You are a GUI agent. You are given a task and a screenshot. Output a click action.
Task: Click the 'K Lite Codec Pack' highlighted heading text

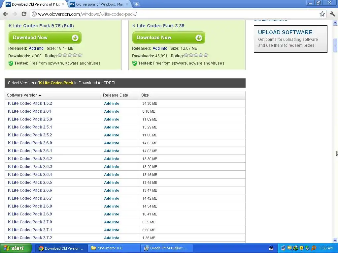[56, 83]
